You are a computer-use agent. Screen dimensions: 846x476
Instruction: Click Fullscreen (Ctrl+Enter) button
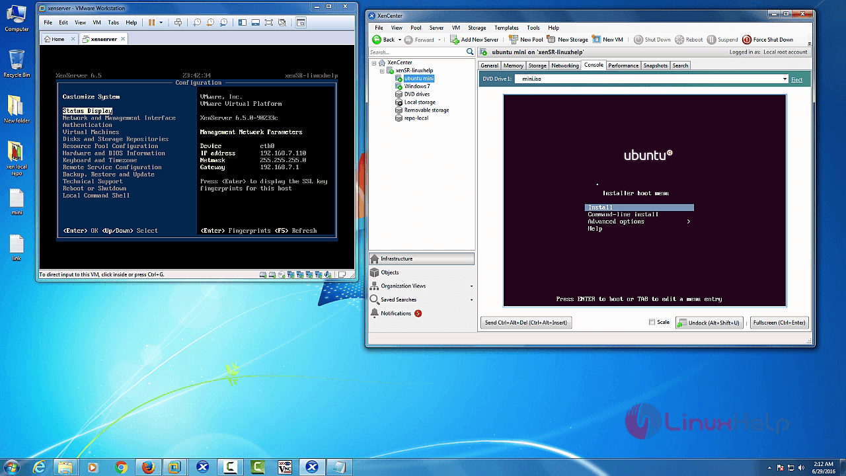[x=779, y=323]
